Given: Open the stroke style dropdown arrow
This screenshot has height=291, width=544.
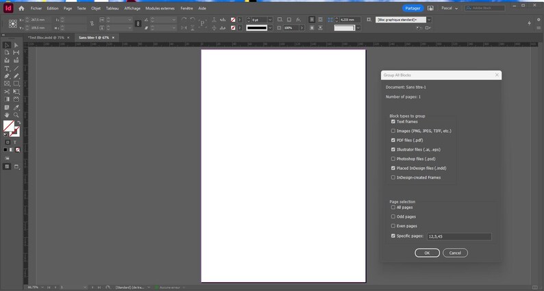Looking at the screenshot, I should point(270,28).
